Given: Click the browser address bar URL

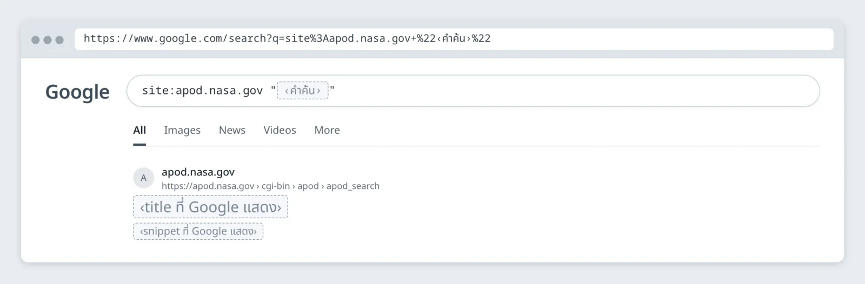Looking at the screenshot, I should (454, 39).
